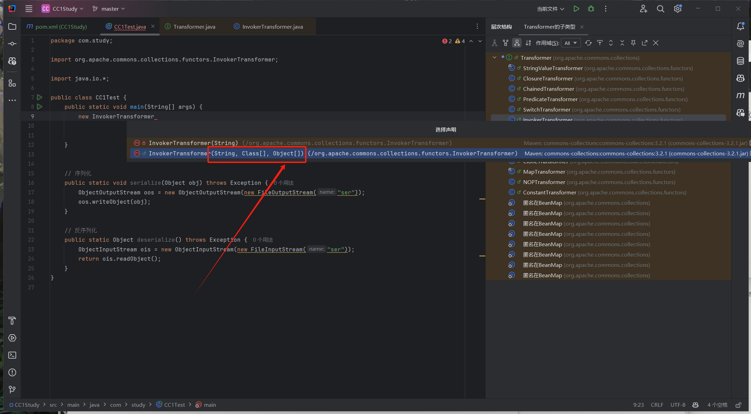Open IDE settings gear
Screen dimensions: 751x414
coord(678,9)
